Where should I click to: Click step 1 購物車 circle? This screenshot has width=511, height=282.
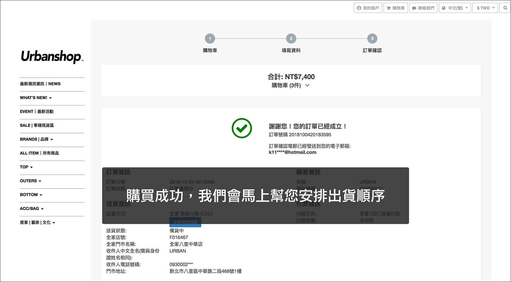(210, 39)
